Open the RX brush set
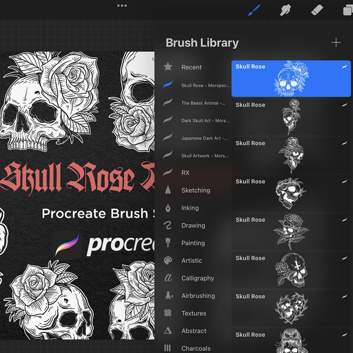353x353 pixels. (176, 172)
